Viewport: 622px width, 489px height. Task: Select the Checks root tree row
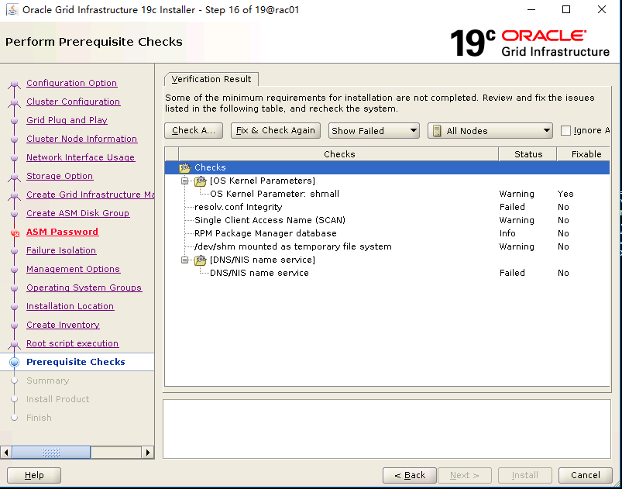pyautogui.click(x=387, y=167)
